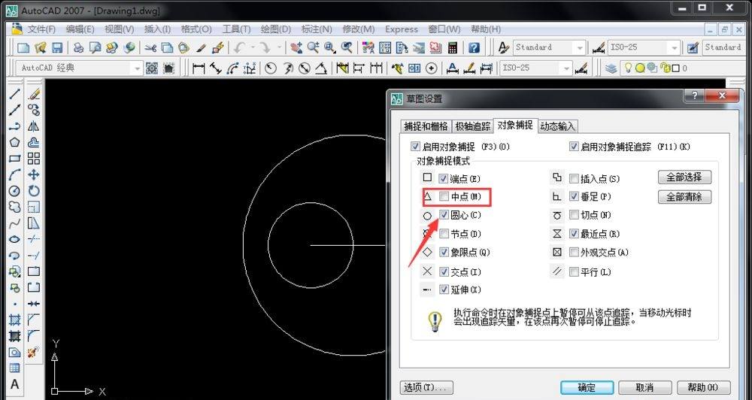This screenshot has width=752, height=400.
Task: Click the Layer Properties Manager icon
Action: [611, 68]
